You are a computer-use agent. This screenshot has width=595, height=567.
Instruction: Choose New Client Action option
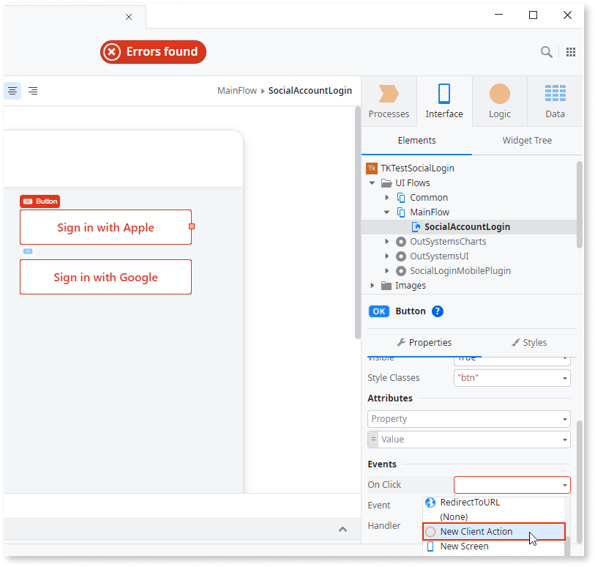click(x=494, y=532)
